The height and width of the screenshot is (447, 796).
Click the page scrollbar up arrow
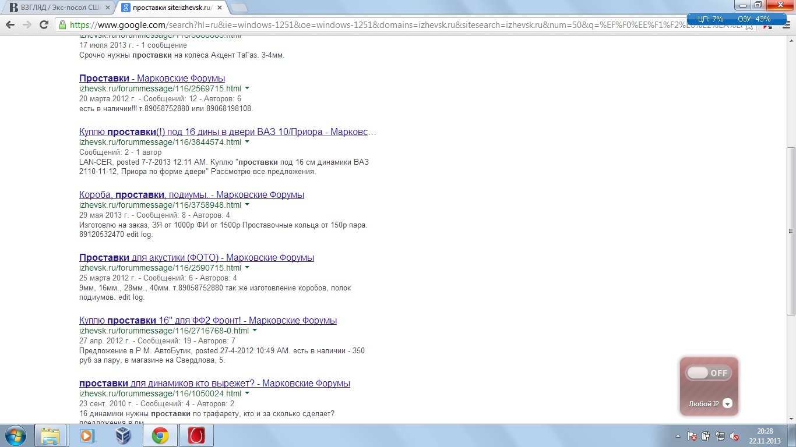(791, 40)
